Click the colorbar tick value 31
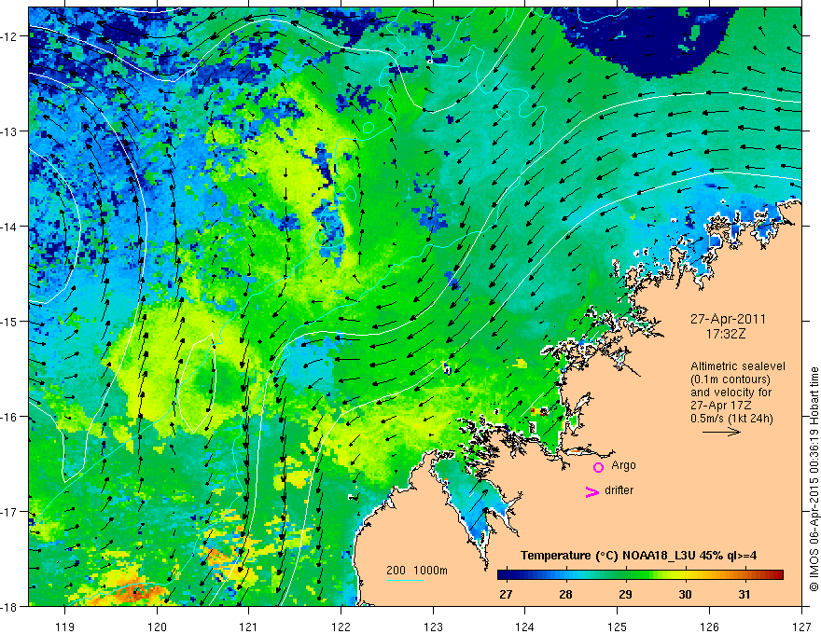Screen dimensions: 821x634 [x=744, y=595]
